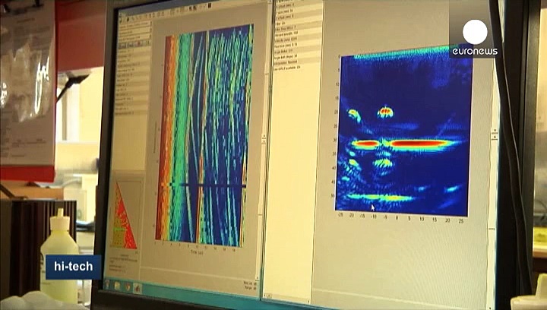The image size is (547, 310).
Task: Click the dark horizontal line across the waterfall plot
Action: pos(204,185)
